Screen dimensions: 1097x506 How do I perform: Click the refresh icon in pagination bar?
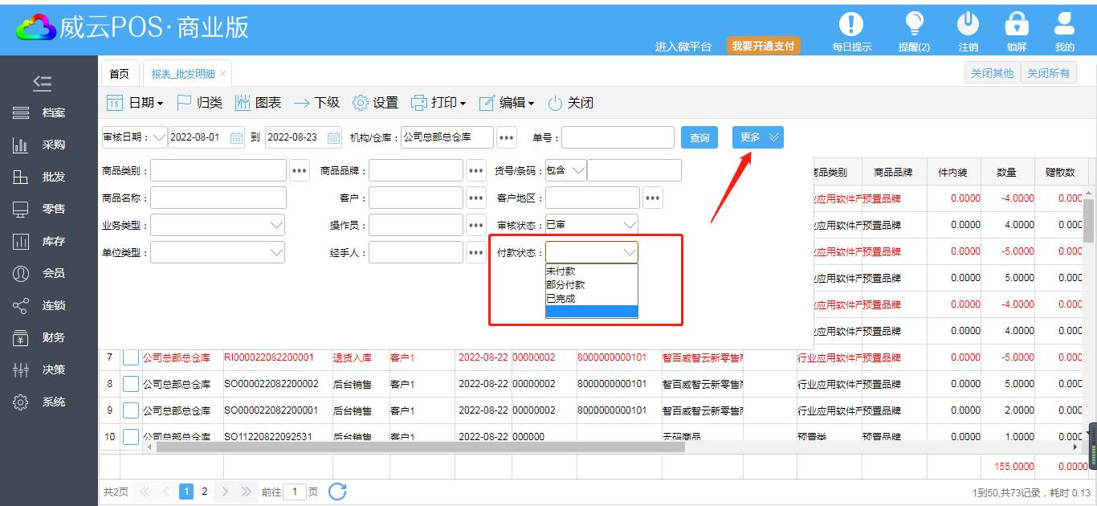[x=337, y=492]
